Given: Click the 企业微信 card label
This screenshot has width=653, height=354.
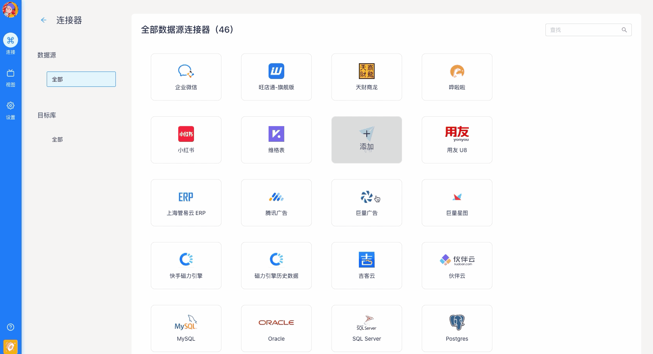Looking at the screenshot, I should click(x=186, y=87).
